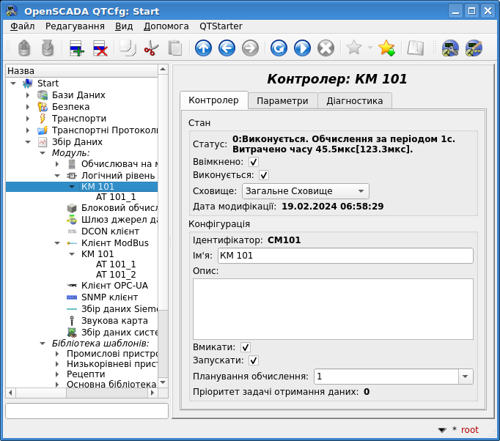Viewport: 500px width, 441px height.
Task: Select the Клієнт OPC-UA tree item
Action: [x=115, y=286]
